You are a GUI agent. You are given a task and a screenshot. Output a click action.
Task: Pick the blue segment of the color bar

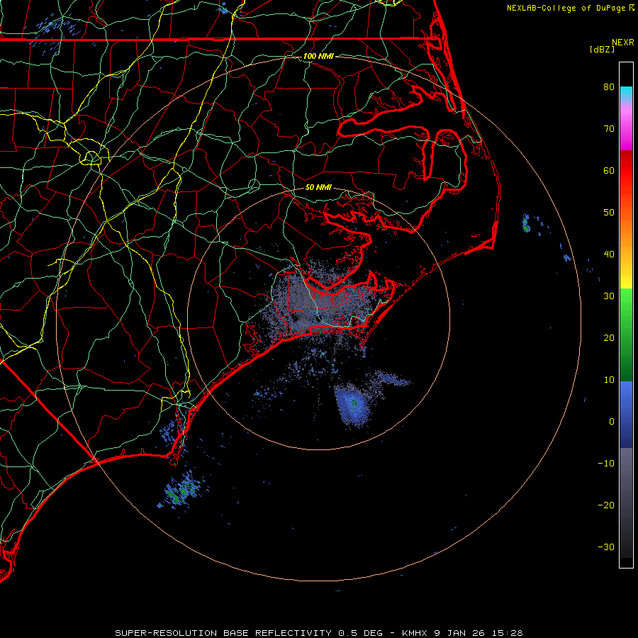tap(626, 413)
